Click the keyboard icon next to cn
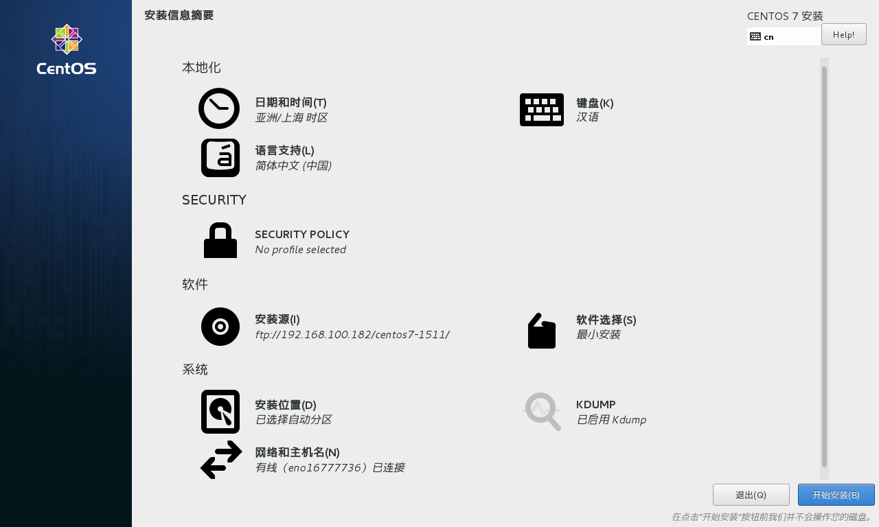The height and width of the screenshot is (527, 879). point(755,36)
